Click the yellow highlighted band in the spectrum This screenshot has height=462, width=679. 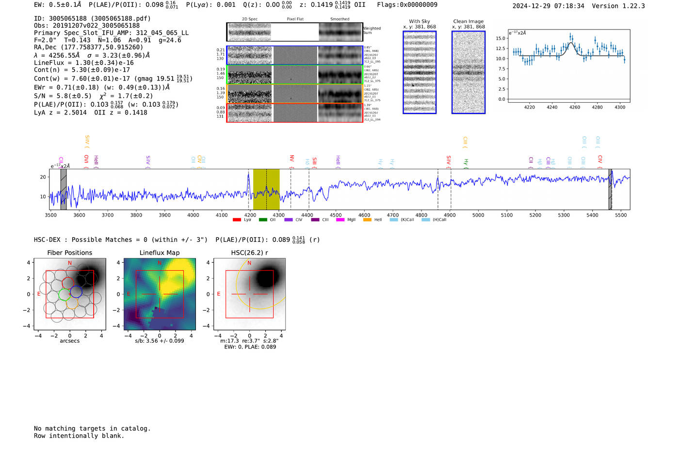click(x=266, y=190)
